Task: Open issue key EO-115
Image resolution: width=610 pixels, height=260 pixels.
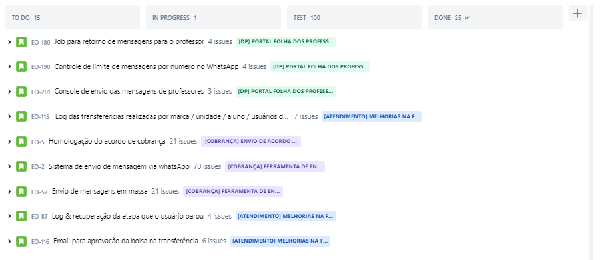Action: click(40, 116)
